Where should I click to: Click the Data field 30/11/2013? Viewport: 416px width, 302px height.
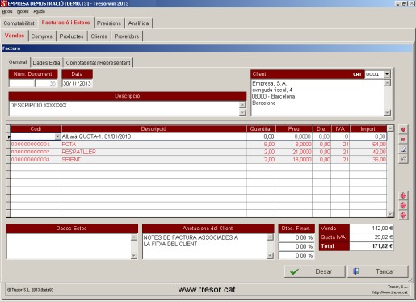pyautogui.click(x=77, y=83)
